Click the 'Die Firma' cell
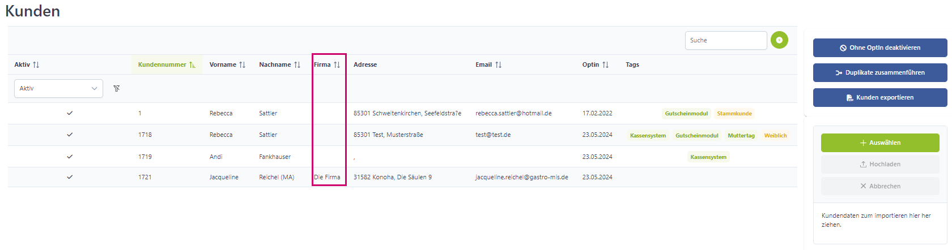Screen dimensions: 952x250 [327, 177]
